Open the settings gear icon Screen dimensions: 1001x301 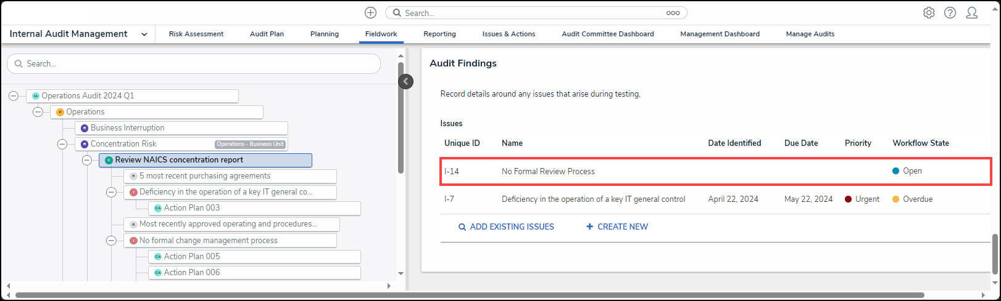(929, 13)
